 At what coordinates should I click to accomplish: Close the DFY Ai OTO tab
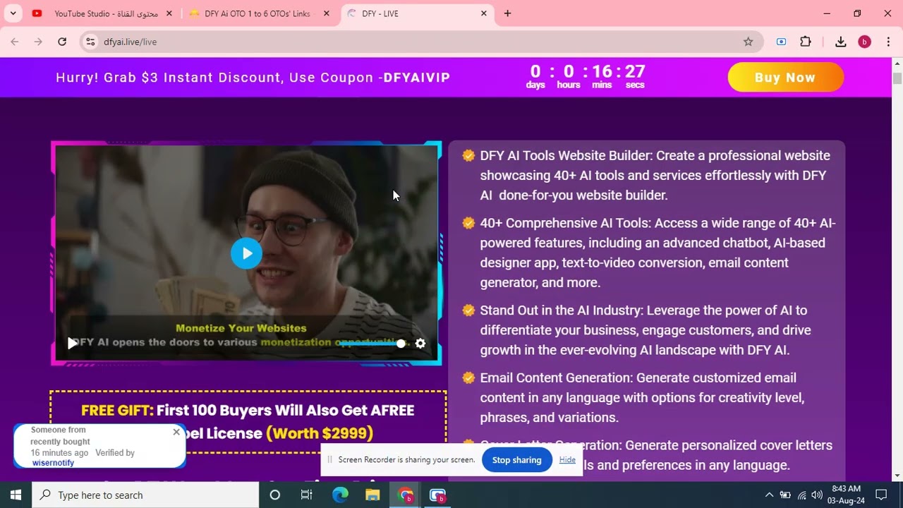coord(327,13)
